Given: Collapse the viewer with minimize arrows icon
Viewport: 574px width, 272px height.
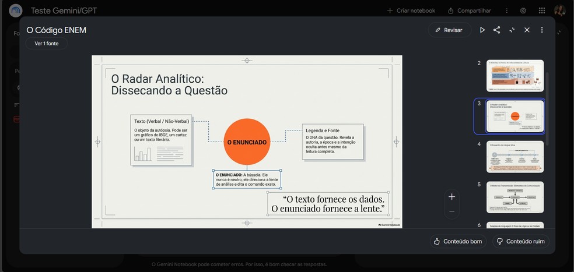Looking at the screenshot, I should pos(512,30).
